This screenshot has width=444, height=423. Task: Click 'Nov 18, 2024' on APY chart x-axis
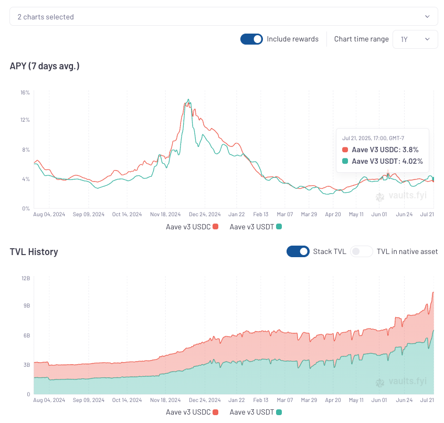coord(165,214)
